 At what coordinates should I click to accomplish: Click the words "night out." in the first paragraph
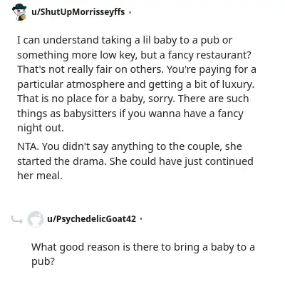coord(41,129)
